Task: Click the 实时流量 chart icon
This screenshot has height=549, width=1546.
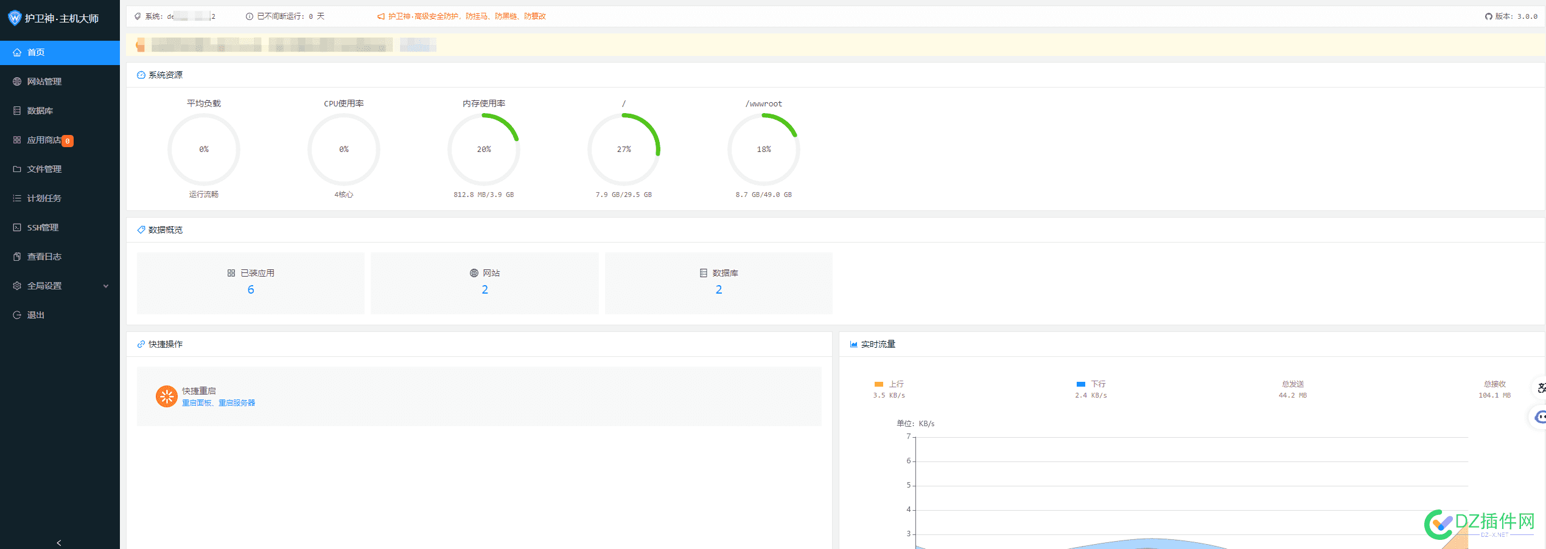Action: 854,344
